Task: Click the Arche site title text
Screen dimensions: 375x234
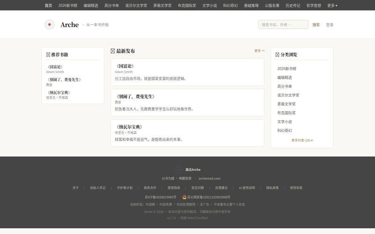Action: [69, 25]
